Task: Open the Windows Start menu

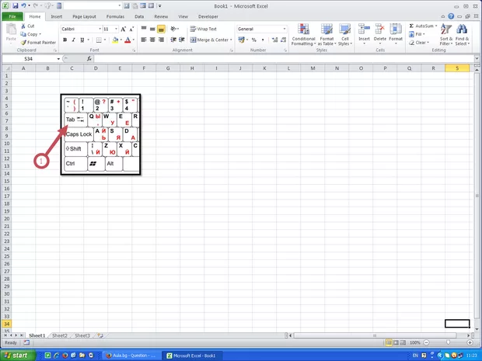Action: (x=19, y=355)
